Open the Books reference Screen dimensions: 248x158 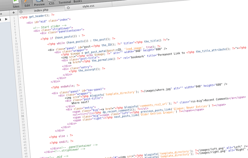(78, 2)
